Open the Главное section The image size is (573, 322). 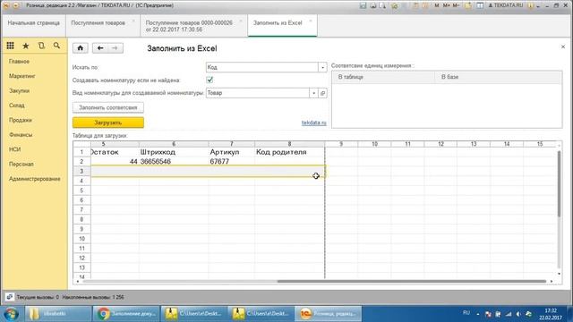(19, 62)
